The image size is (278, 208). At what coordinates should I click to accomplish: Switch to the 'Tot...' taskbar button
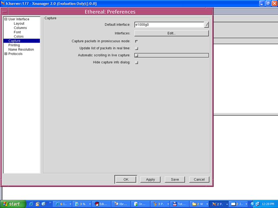click(x=179, y=204)
